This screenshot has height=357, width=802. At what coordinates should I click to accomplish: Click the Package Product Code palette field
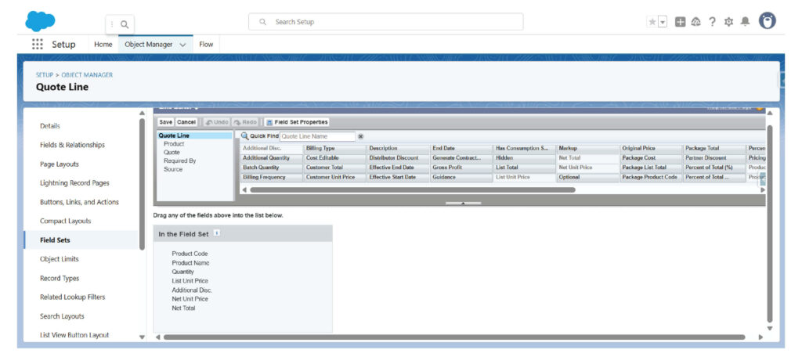(x=651, y=178)
